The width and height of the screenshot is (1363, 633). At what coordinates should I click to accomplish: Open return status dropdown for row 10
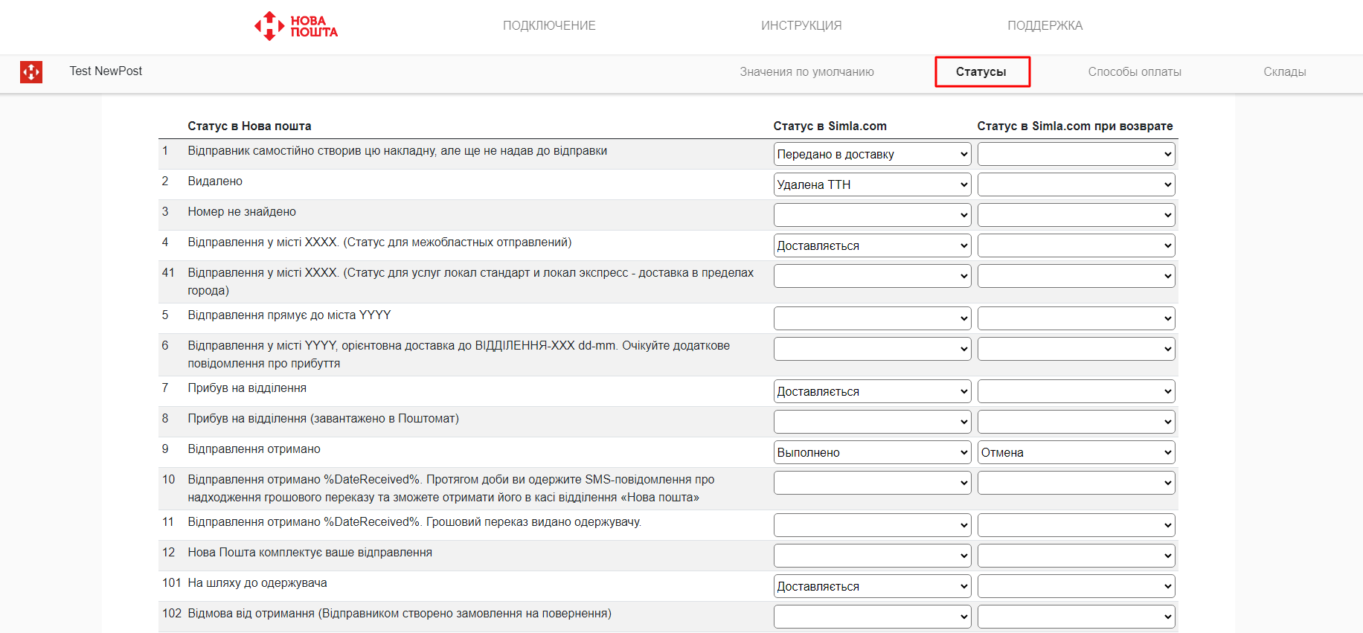(x=1077, y=483)
